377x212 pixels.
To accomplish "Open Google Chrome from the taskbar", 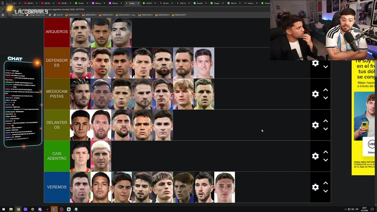I will (x=18, y=209).
